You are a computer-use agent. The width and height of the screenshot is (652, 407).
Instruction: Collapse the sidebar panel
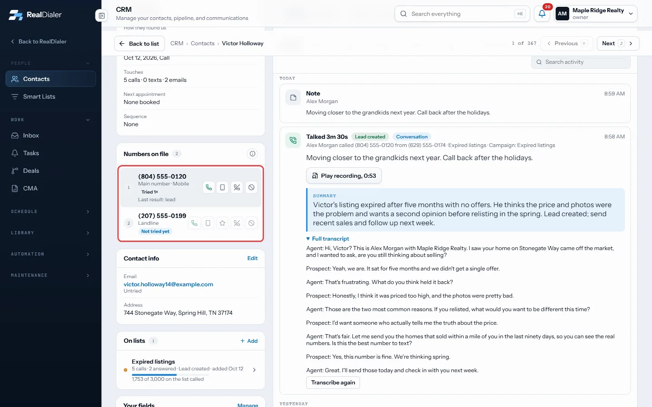coord(101,16)
